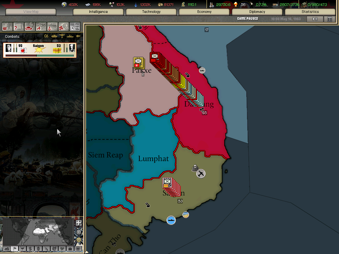Click the minimap world overview
This screenshot has height=254, width=339.
click(38, 232)
